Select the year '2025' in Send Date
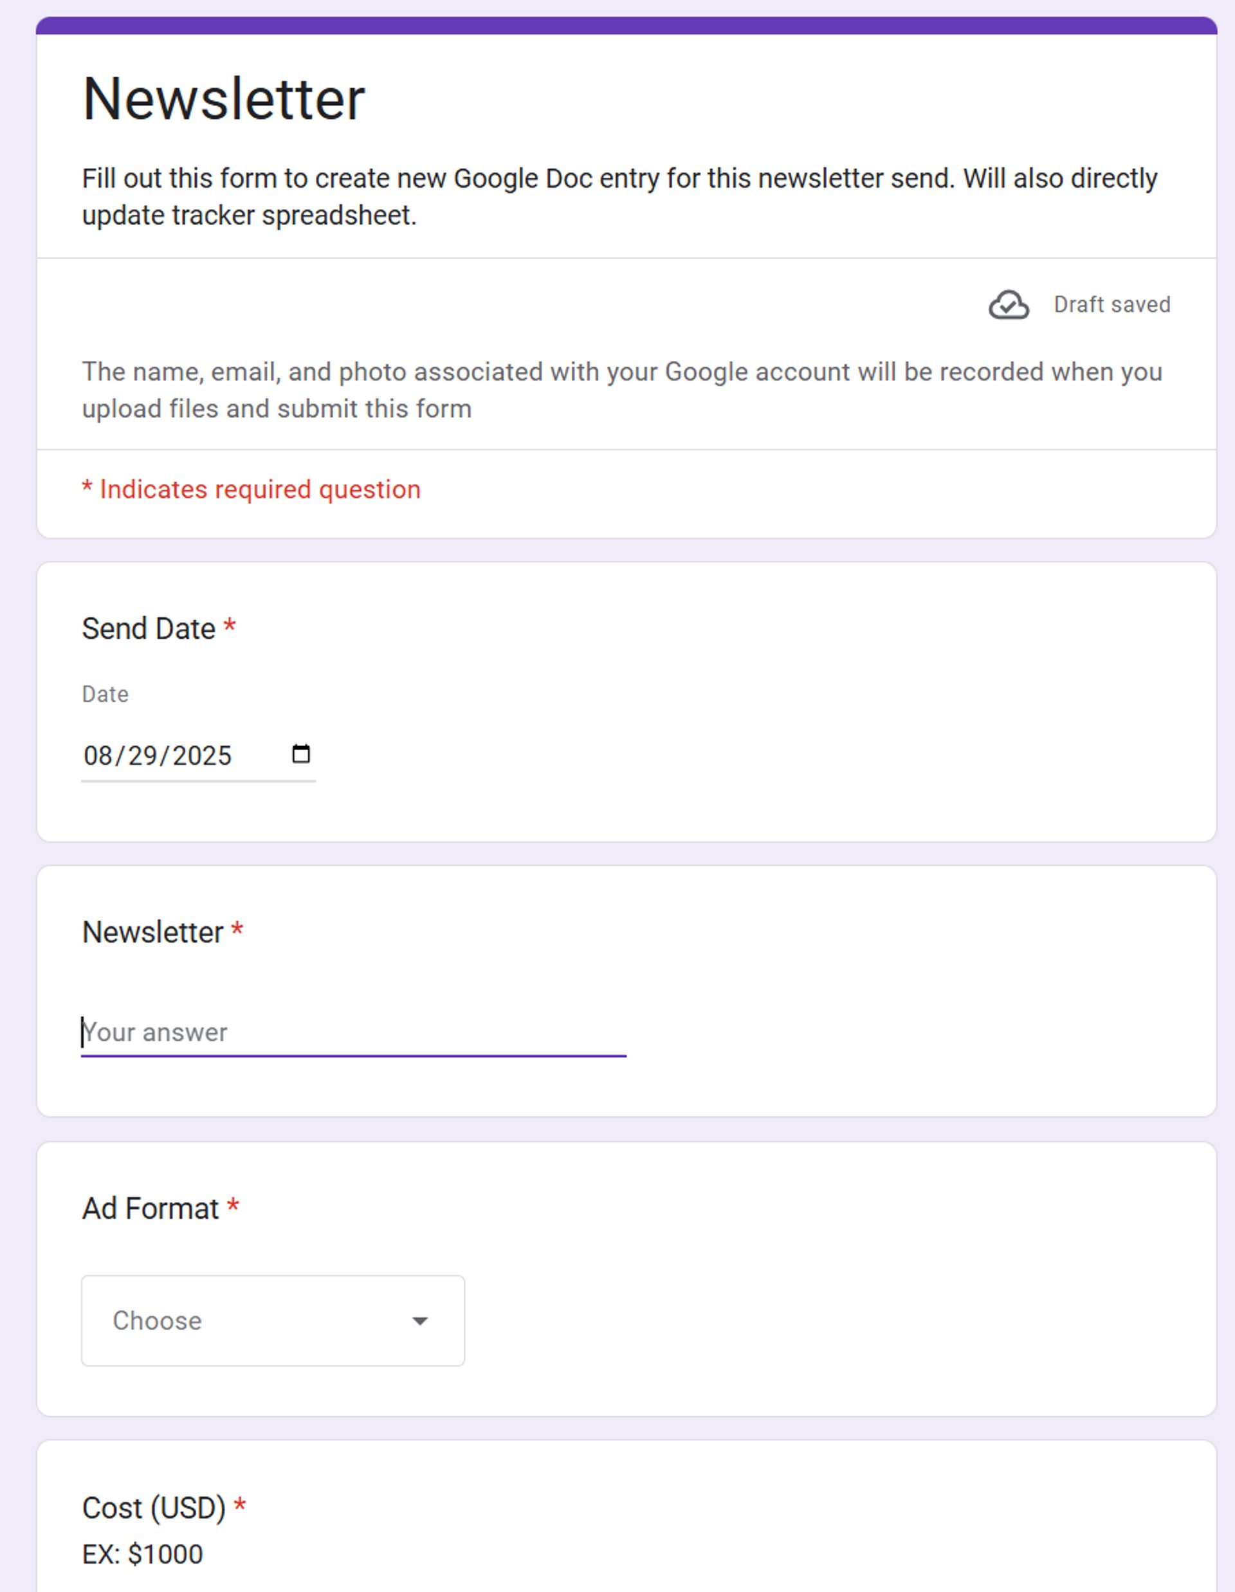 (202, 756)
